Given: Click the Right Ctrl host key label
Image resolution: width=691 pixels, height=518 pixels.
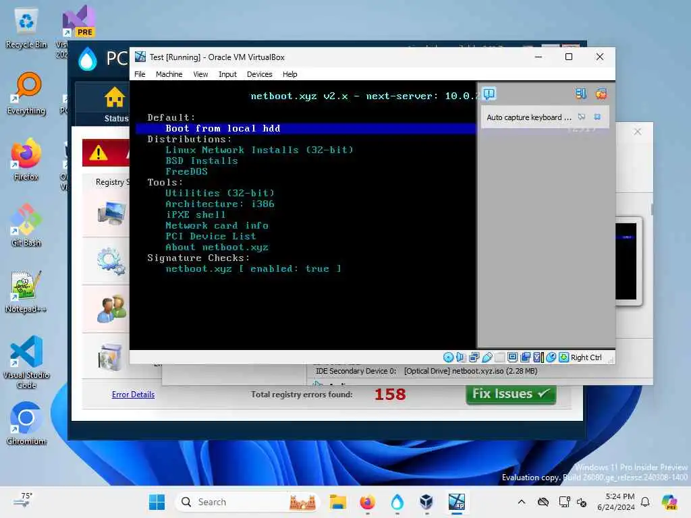Looking at the screenshot, I should (586, 357).
